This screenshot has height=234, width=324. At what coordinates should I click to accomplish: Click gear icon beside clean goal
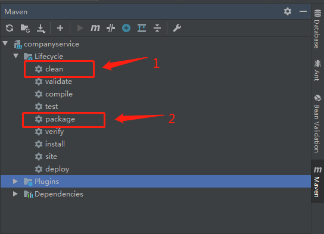[x=39, y=69]
